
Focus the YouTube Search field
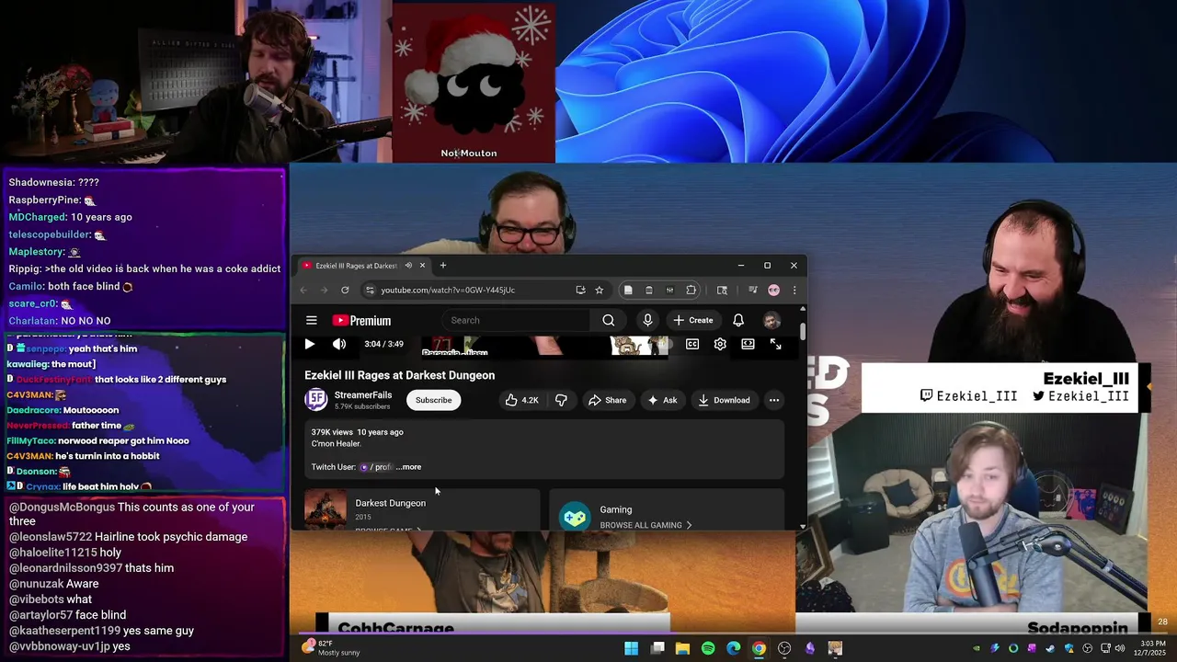point(518,320)
